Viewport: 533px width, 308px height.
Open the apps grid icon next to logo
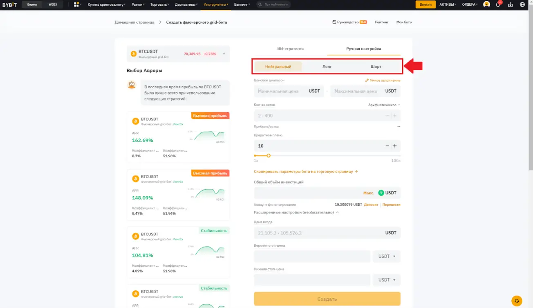(76, 4)
